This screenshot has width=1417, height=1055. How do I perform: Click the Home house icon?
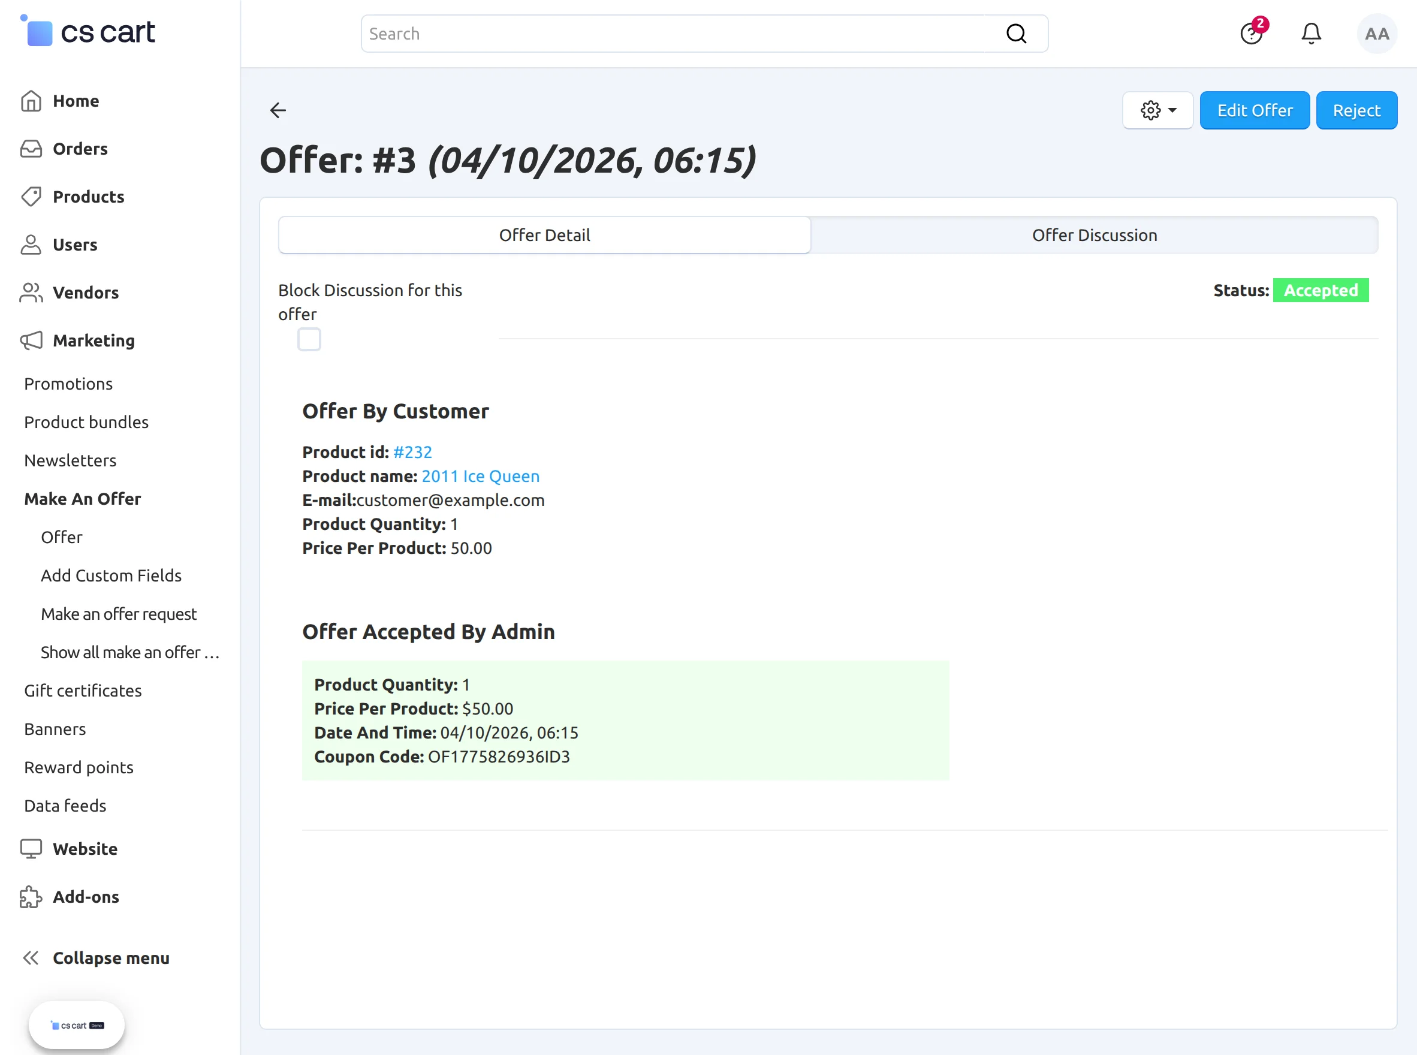[x=31, y=101]
